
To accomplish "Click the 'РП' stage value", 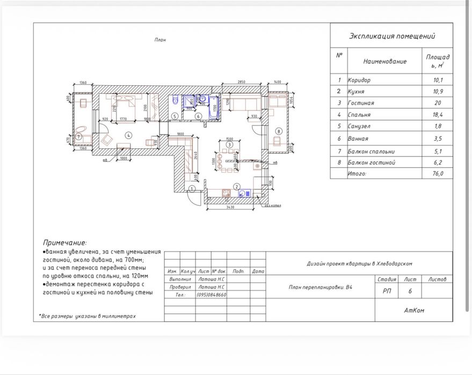I will pos(387,291).
